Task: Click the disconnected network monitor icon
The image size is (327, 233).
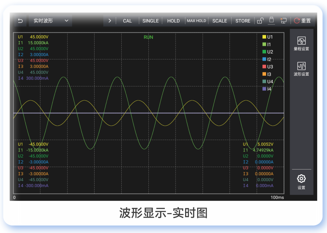Action: (283, 21)
